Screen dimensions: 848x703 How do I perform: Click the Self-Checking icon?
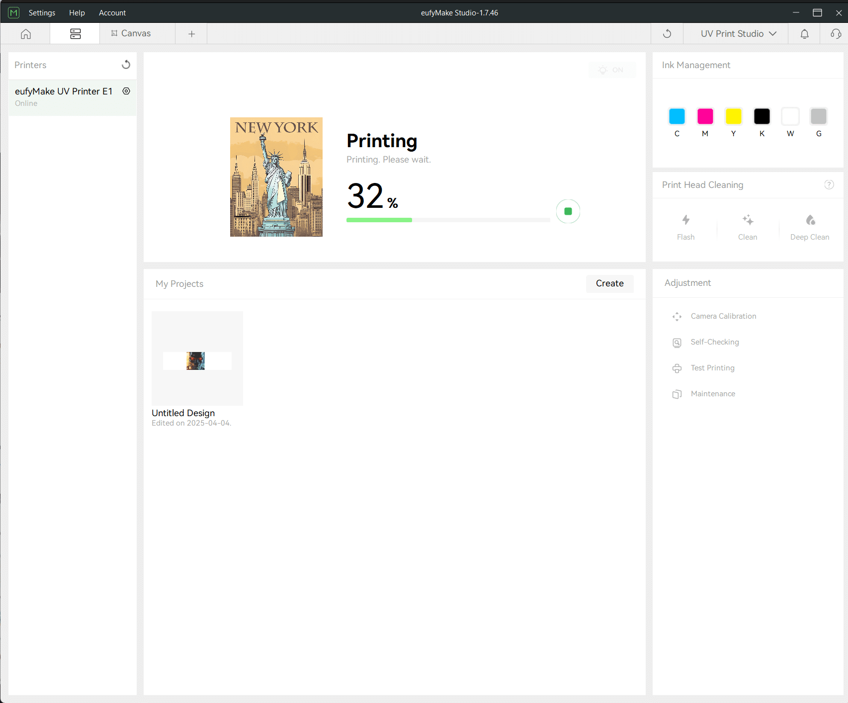click(677, 343)
